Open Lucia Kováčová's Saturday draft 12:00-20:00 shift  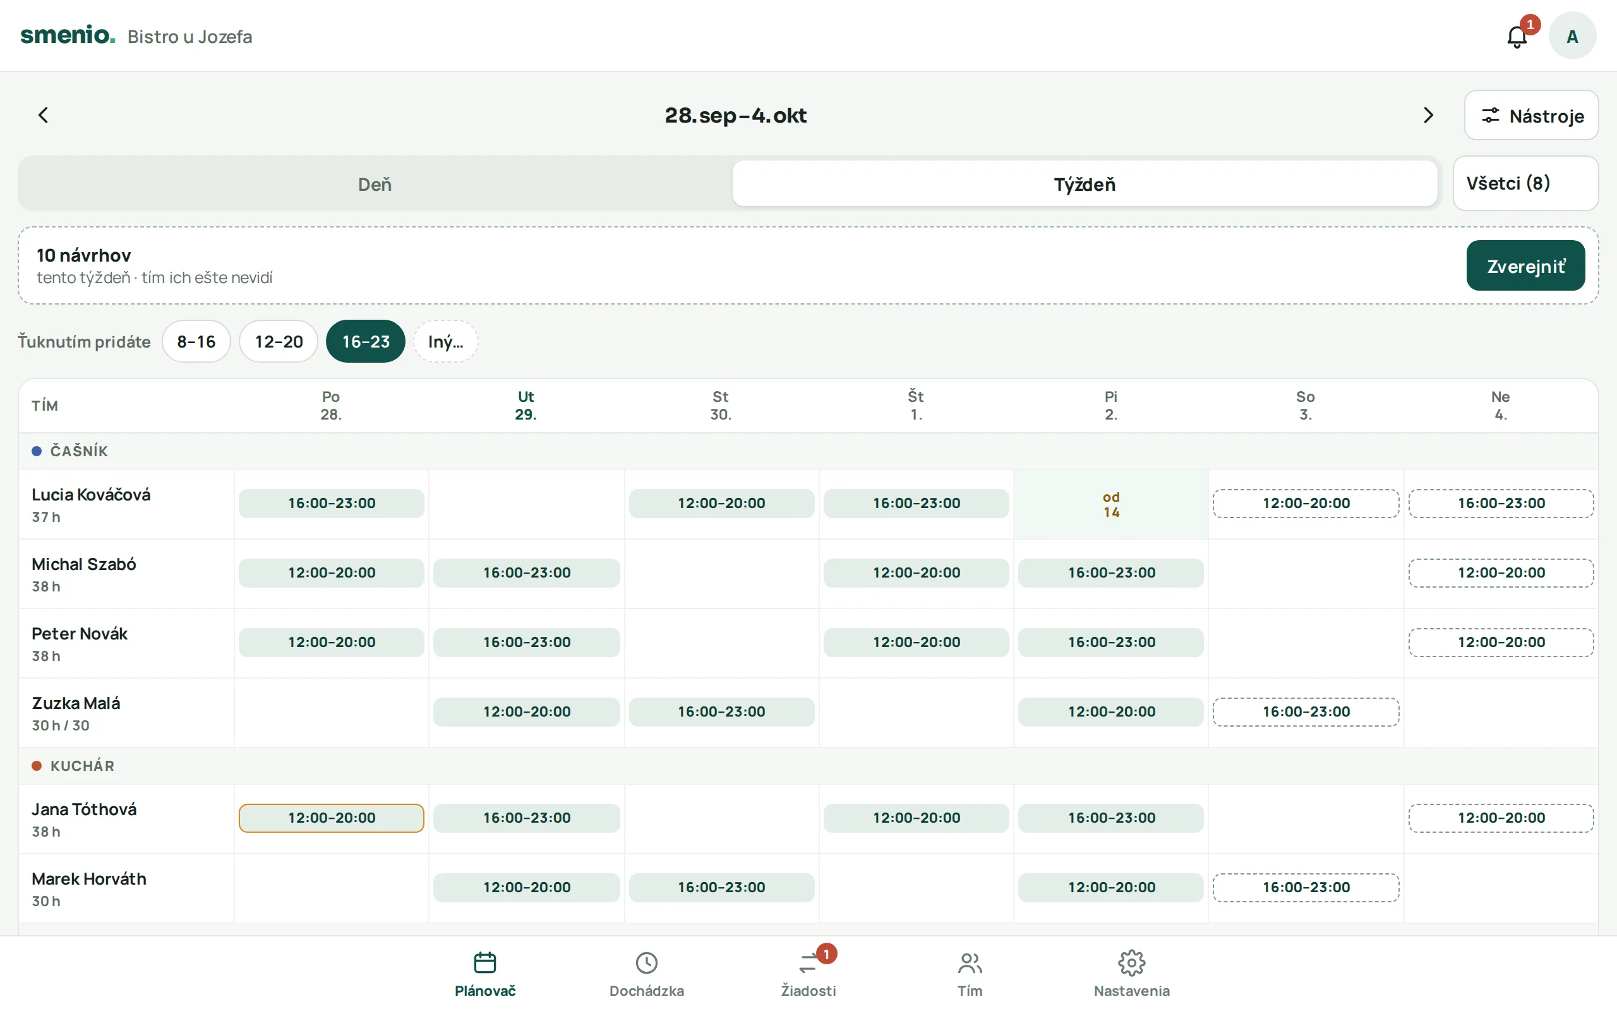coord(1306,504)
